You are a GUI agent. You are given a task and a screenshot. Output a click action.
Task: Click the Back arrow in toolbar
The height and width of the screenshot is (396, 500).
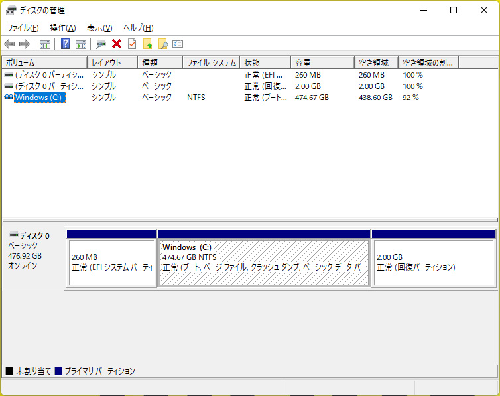[x=9, y=44]
